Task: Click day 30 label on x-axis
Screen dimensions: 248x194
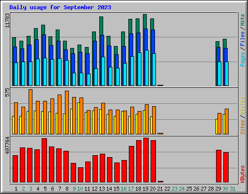Action: [225, 189]
